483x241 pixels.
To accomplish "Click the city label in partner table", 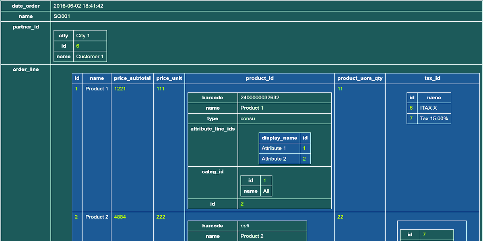I will click(64, 36).
